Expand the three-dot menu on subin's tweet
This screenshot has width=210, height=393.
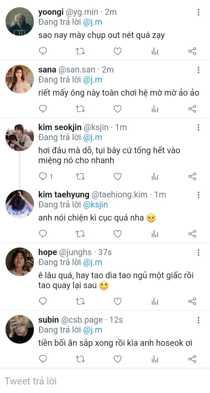tap(198, 320)
